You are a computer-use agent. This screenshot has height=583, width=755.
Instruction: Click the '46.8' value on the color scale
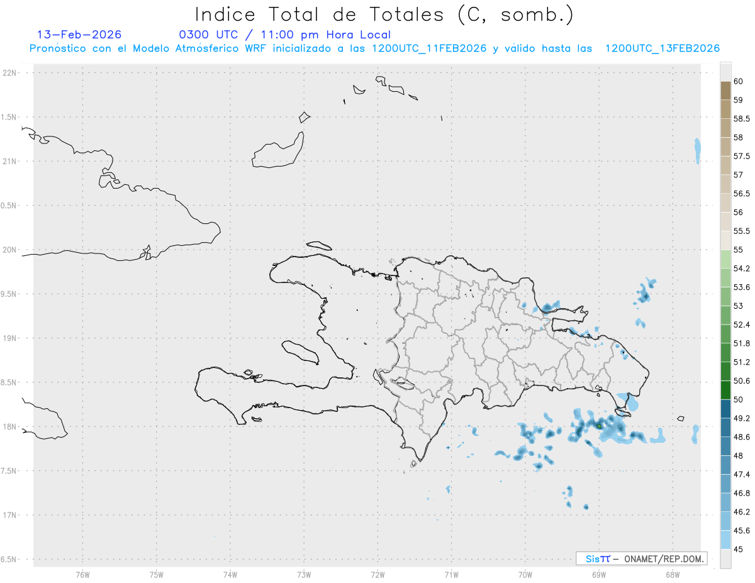pos(742,493)
